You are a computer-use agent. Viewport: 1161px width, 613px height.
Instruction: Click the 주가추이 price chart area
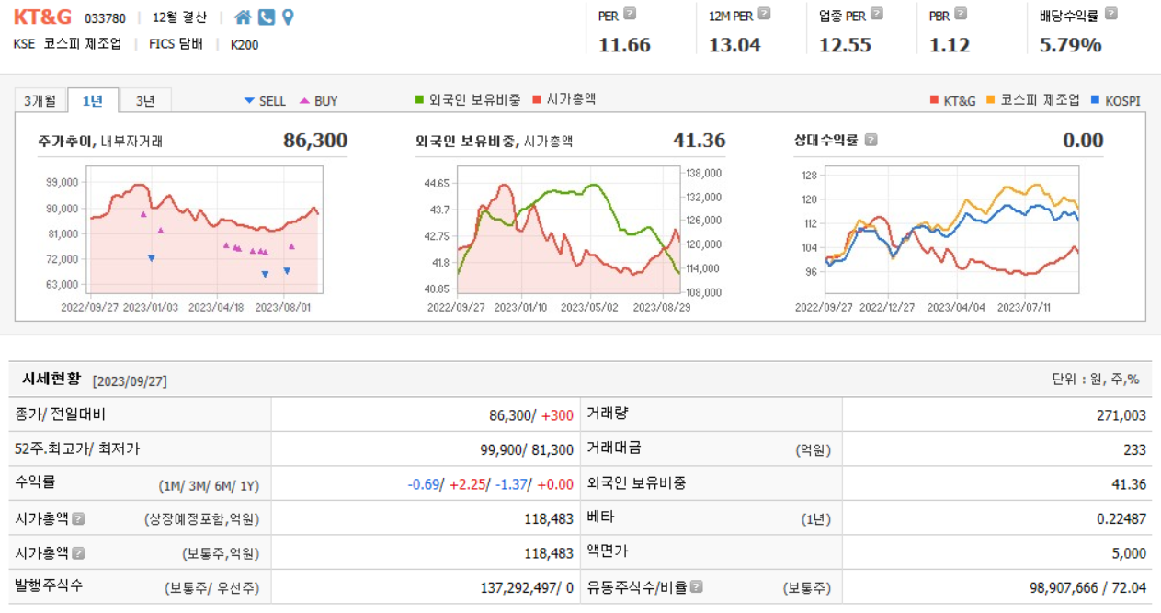(204, 229)
